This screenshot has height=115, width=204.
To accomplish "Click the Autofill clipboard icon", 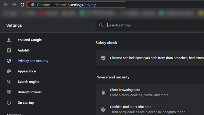I will click(x=9, y=50).
